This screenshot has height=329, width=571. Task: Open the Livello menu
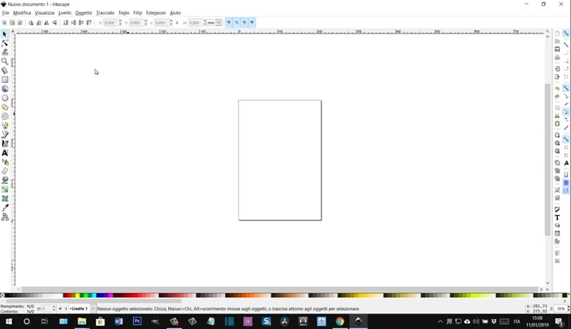(x=64, y=13)
